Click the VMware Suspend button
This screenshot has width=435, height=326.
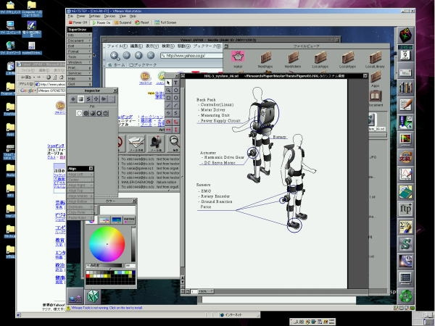click(x=123, y=22)
